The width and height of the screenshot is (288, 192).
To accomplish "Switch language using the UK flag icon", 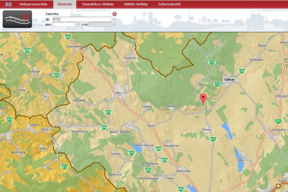I will [8, 4].
